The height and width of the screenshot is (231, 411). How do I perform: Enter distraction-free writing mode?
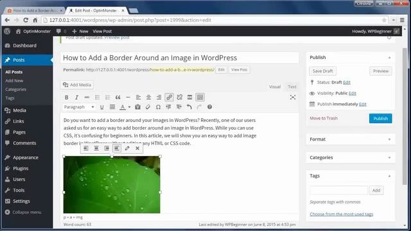293,98
